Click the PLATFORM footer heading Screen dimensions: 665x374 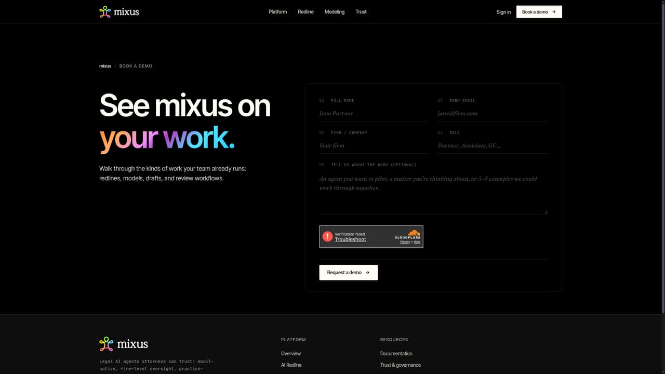(x=294, y=340)
